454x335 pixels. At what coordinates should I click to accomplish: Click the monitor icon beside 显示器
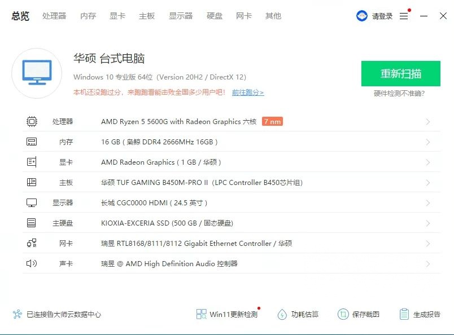click(x=32, y=202)
